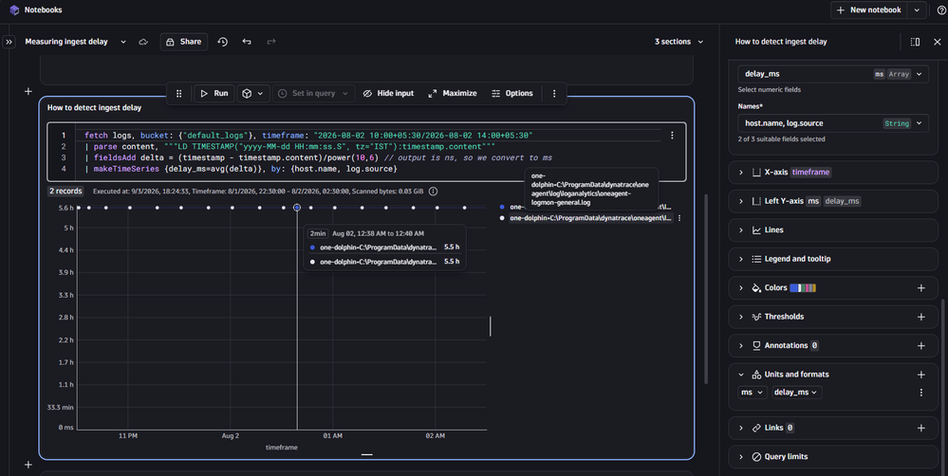Expand the Links settings
Viewport: 948px width, 476px height.
tap(741, 429)
